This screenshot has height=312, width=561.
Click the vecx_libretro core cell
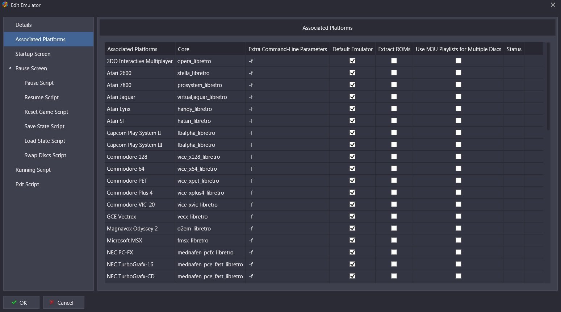tap(210, 216)
